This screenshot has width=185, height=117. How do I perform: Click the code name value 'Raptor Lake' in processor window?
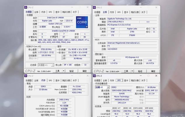[47, 21]
